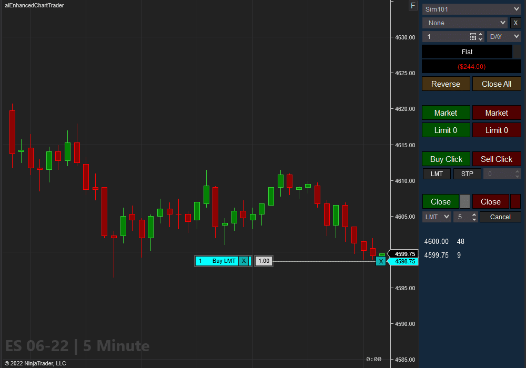526x368 pixels.
Task: Select STP stop order mode
Action: tap(467, 173)
